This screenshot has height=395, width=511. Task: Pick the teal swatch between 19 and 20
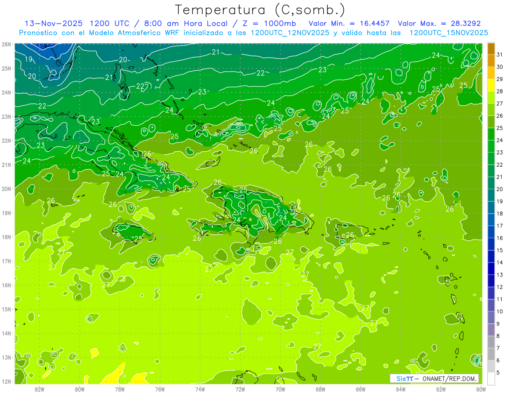click(x=491, y=195)
